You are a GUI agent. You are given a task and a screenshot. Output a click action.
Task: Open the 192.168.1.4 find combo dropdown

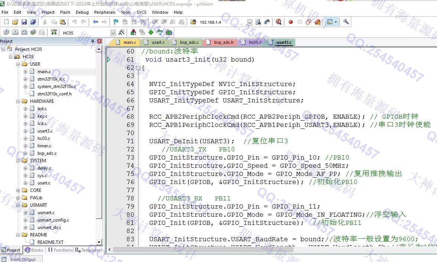tap(250, 22)
